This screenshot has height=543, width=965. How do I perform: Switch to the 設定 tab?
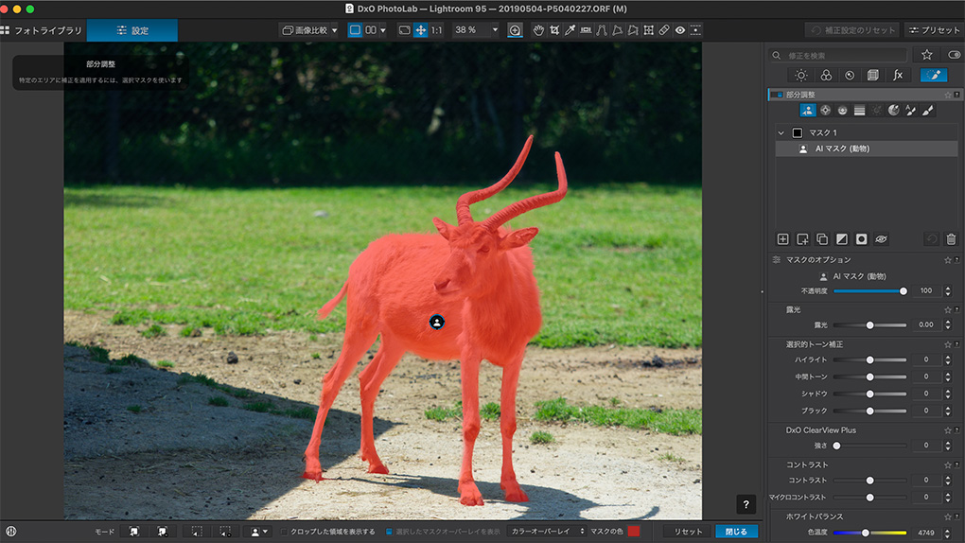[132, 30]
